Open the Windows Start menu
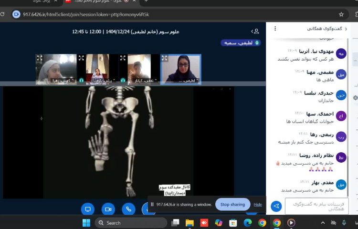The width and height of the screenshot is (358, 229). 86,223
